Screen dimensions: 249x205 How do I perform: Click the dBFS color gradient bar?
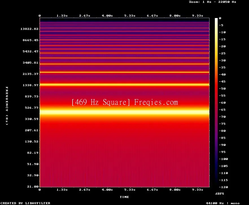pos(216,102)
